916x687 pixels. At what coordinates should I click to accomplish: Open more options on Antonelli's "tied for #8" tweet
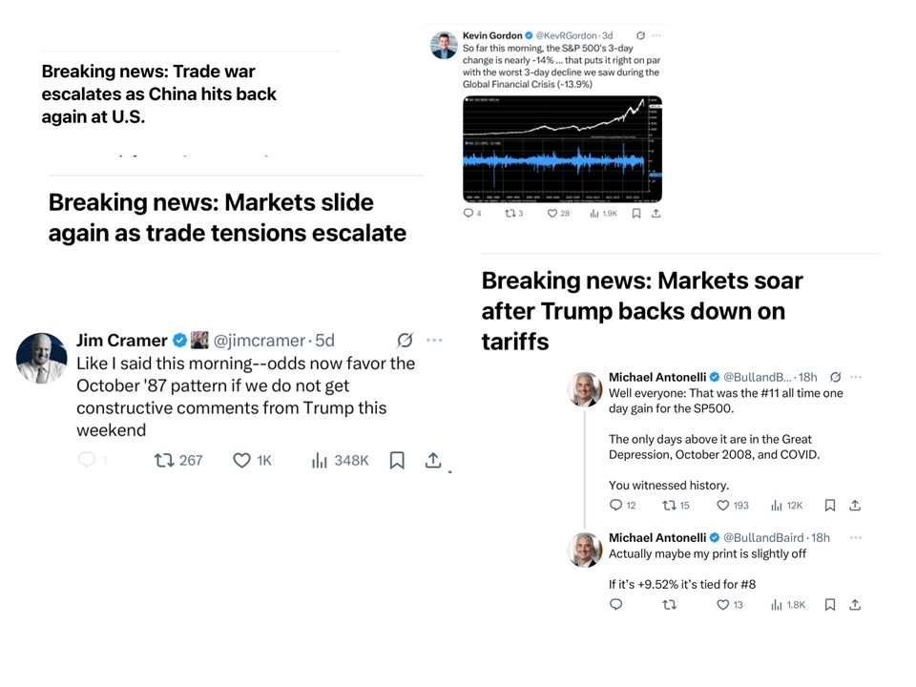coord(855,537)
